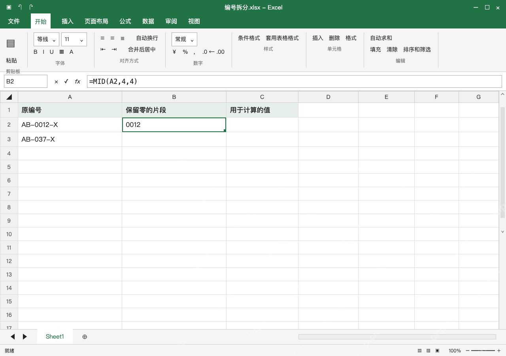Open the 等线 font name dropdown

(x=46, y=39)
